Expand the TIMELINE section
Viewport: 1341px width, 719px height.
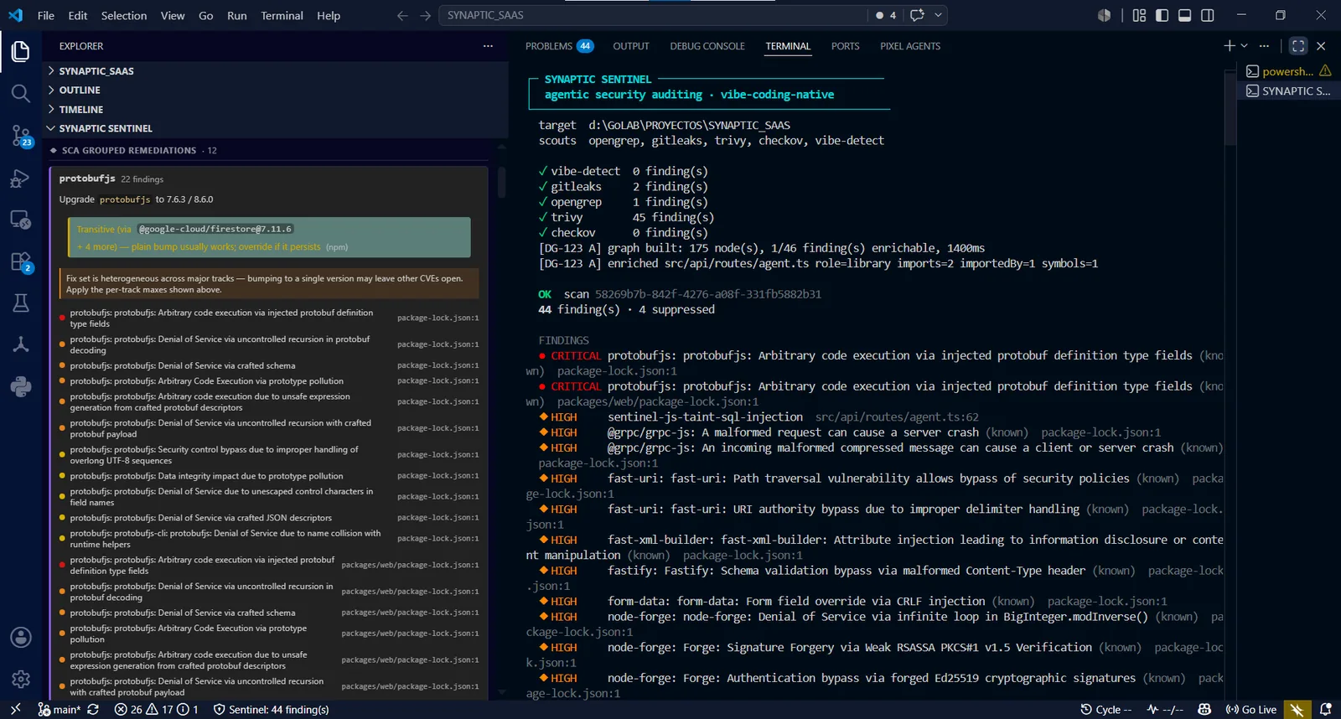pos(275,110)
